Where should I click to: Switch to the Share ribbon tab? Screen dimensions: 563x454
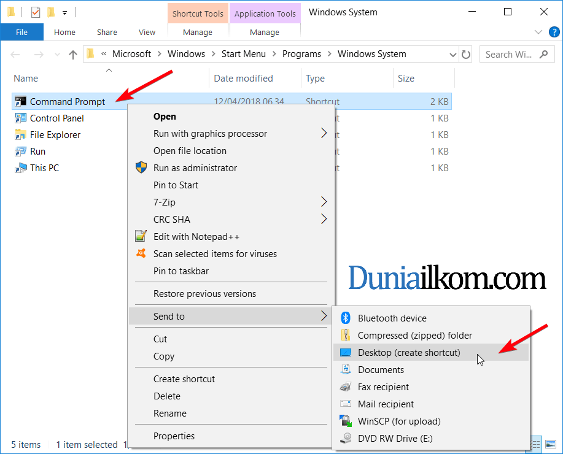coord(107,32)
